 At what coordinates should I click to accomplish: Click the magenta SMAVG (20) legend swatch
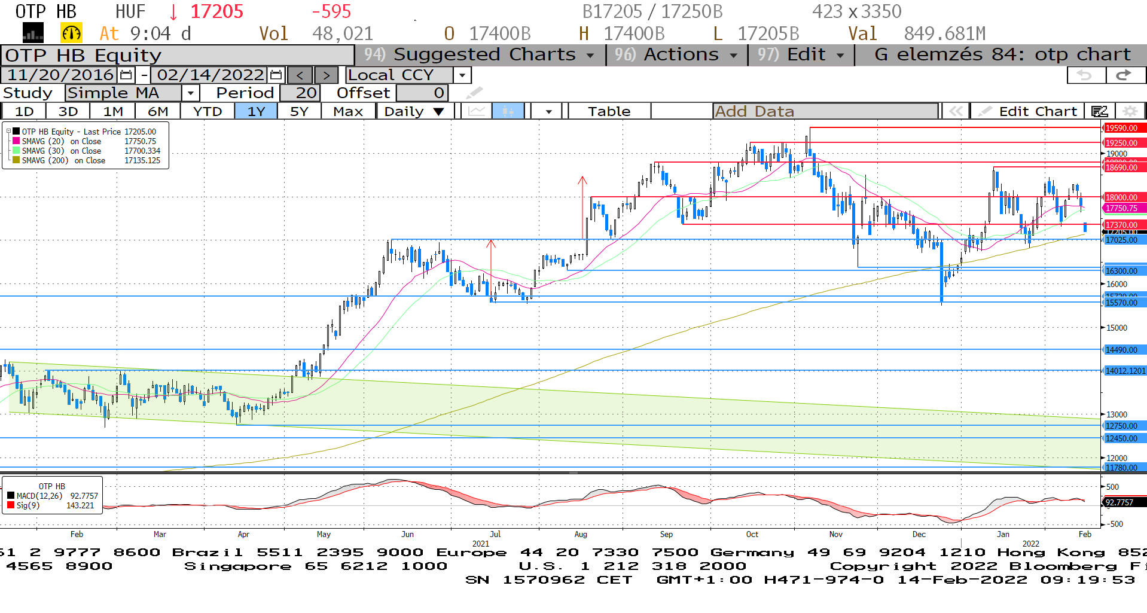(16, 141)
